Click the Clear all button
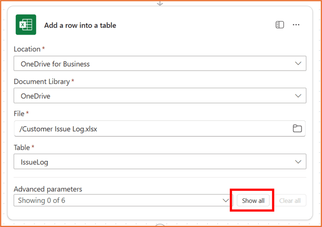Image resolution: width=322 pixels, height=227 pixels. point(290,200)
